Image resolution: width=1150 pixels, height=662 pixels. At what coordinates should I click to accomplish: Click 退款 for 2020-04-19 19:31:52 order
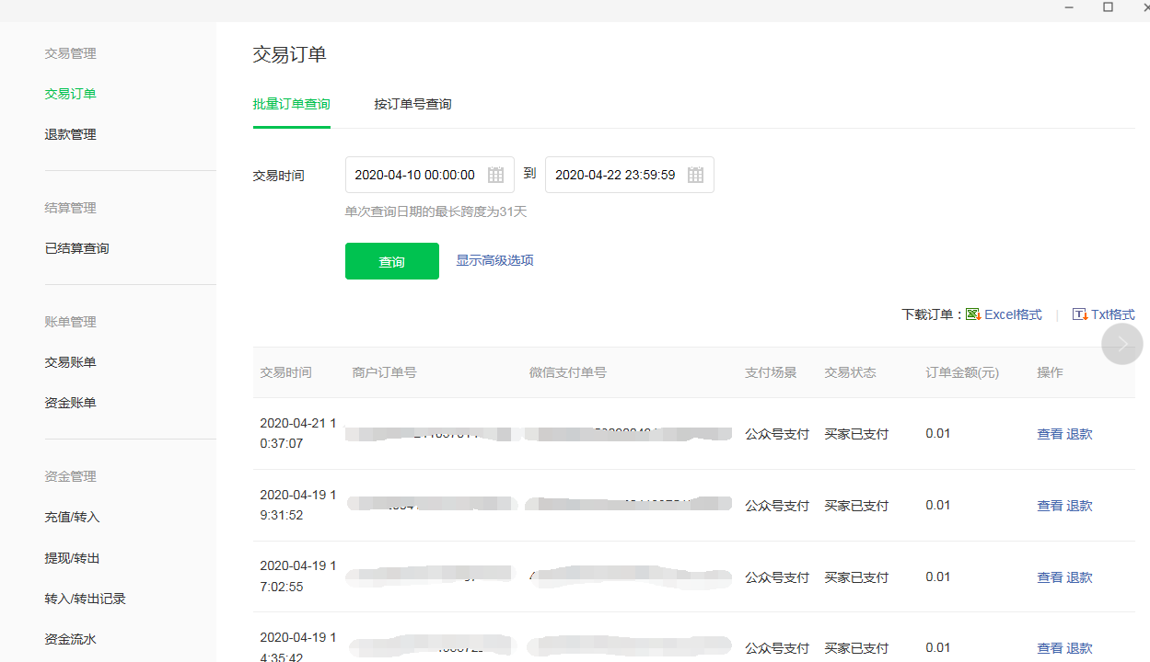[1079, 506]
